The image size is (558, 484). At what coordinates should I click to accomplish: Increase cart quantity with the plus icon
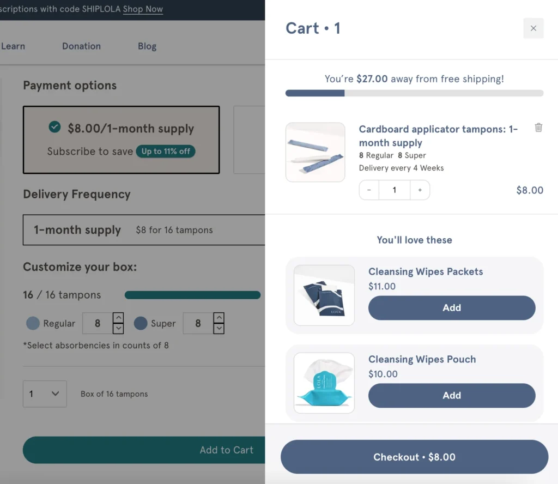[x=420, y=190]
